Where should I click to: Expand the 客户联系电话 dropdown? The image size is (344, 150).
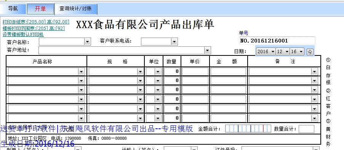(174, 41)
